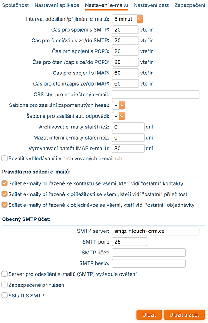Open the e-mail interval dropdown arrow

click(140, 19)
